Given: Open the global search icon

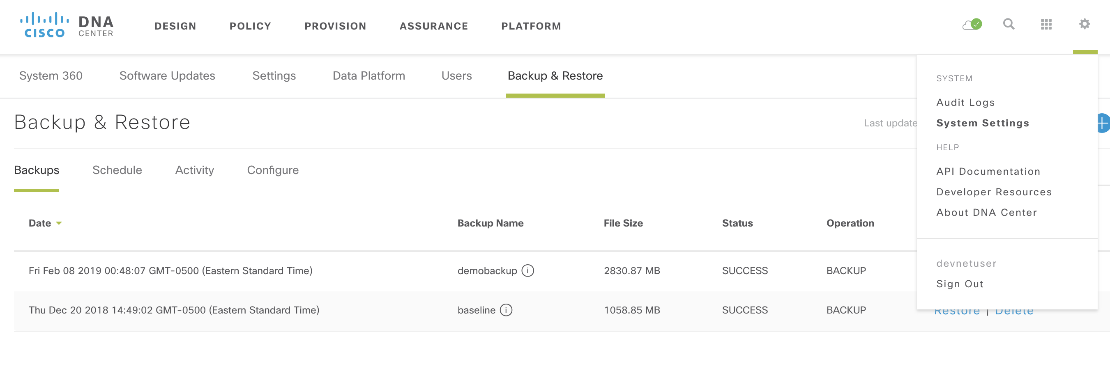Looking at the screenshot, I should [1009, 25].
